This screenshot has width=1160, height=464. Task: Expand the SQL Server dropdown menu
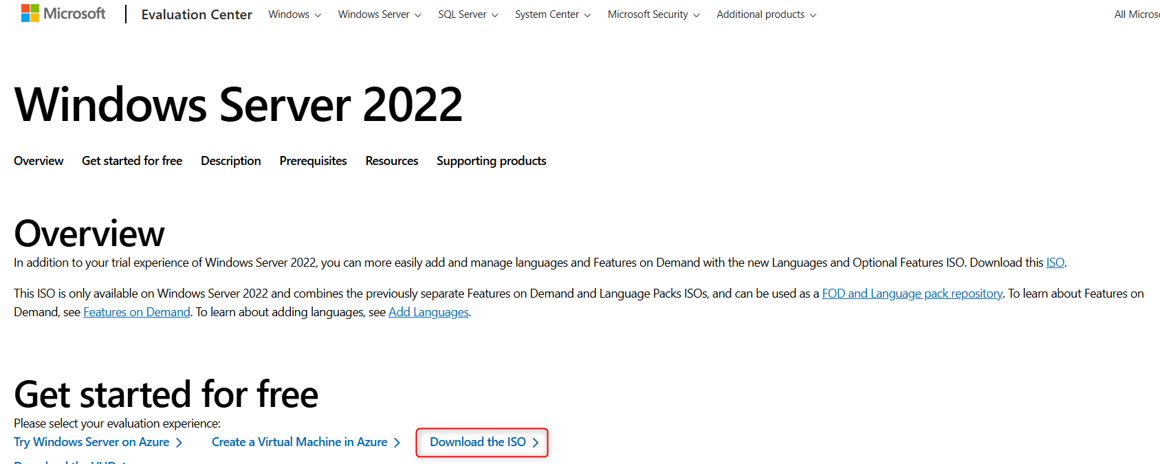468,14
